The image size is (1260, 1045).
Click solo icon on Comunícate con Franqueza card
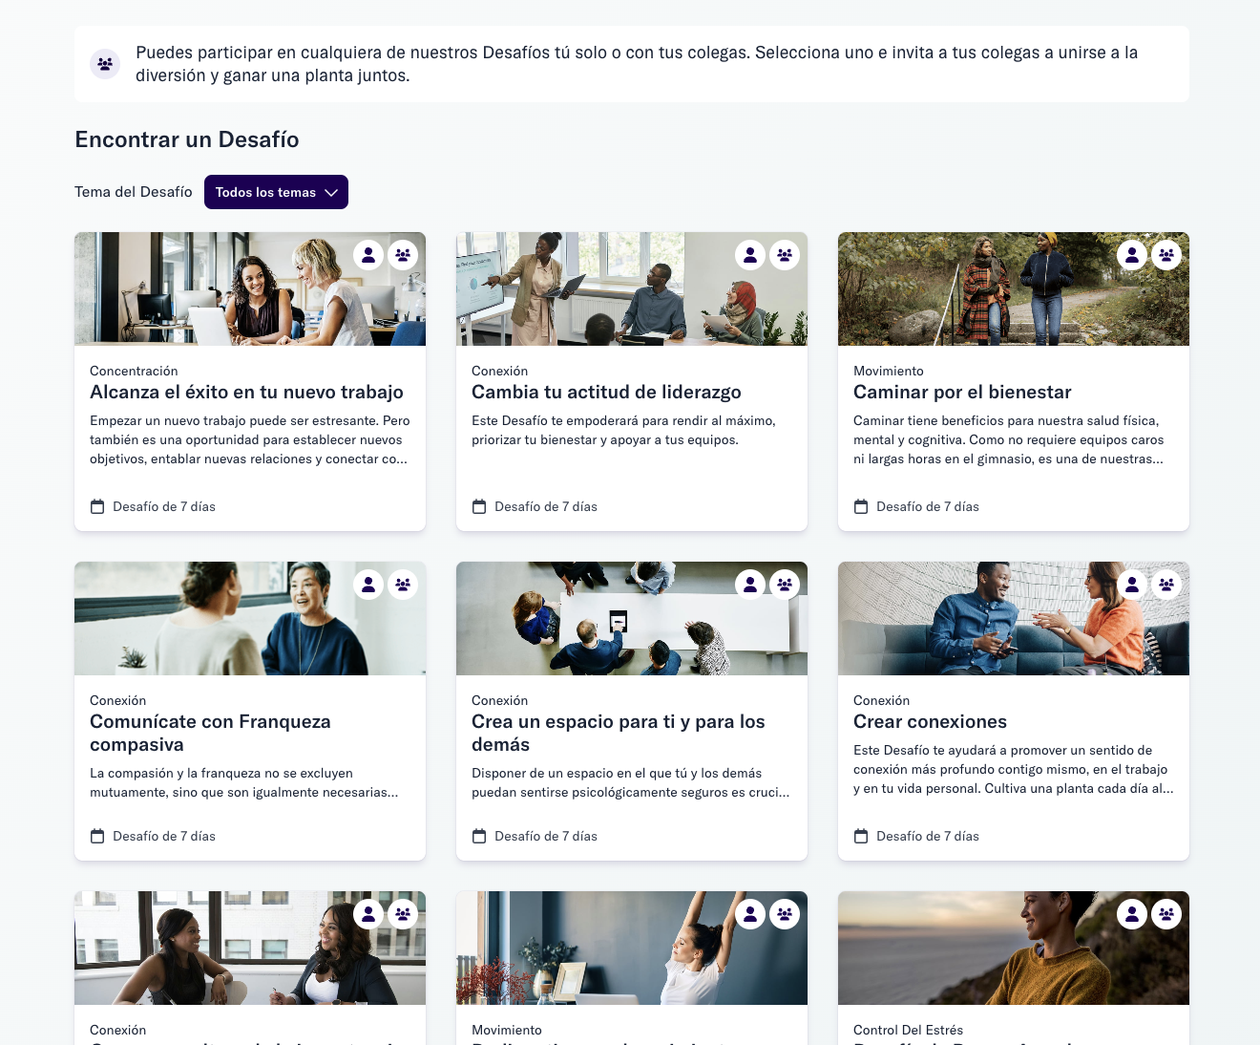coord(368,585)
